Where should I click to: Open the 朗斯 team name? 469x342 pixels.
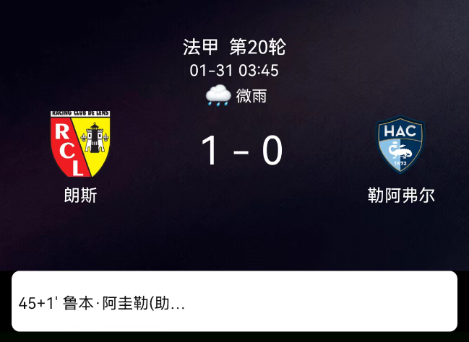(x=80, y=196)
